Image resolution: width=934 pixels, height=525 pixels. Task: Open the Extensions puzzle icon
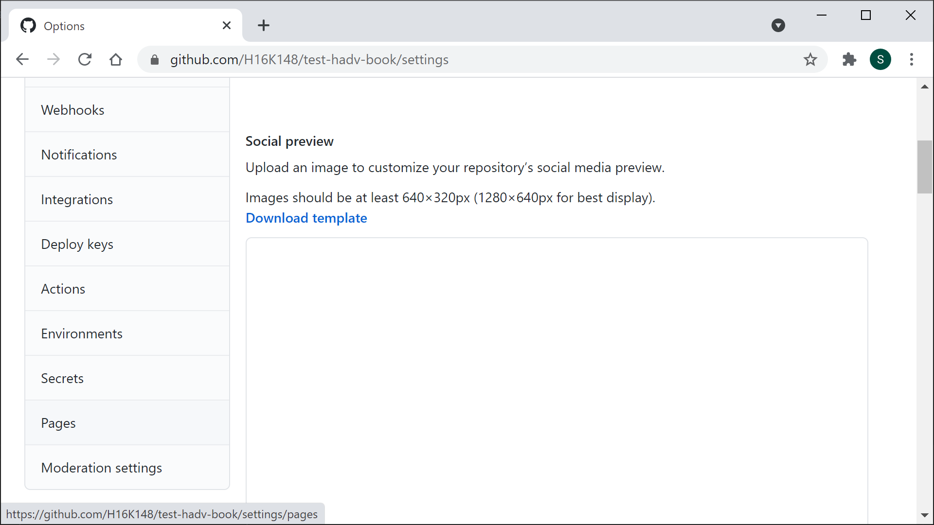(x=849, y=59)
